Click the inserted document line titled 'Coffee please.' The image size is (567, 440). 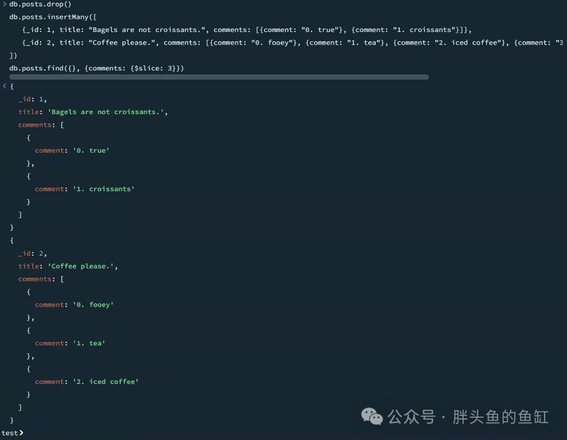click(x=292, y=43)
